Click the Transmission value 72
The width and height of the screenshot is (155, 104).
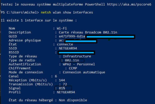65,84
